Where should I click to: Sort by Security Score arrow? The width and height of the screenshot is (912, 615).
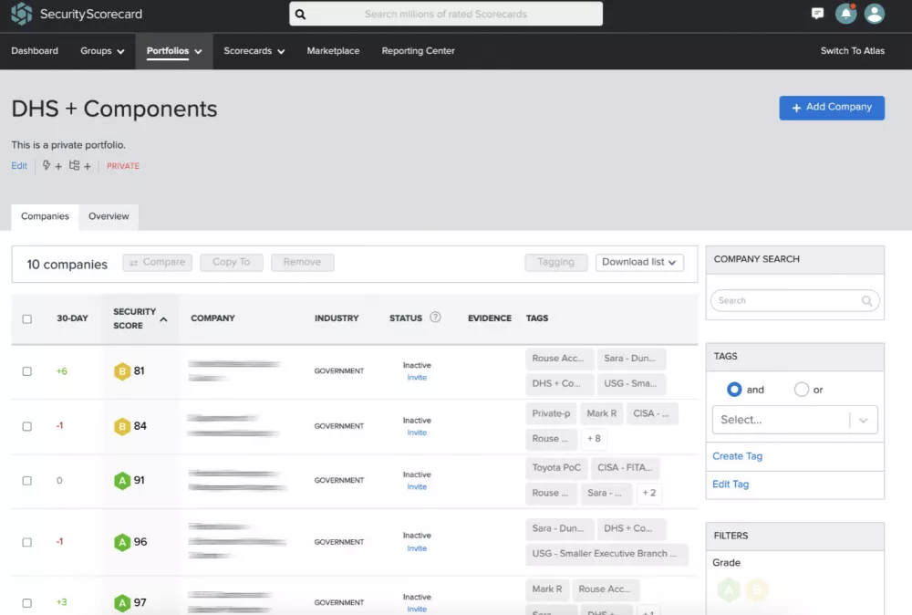(163, 318)
